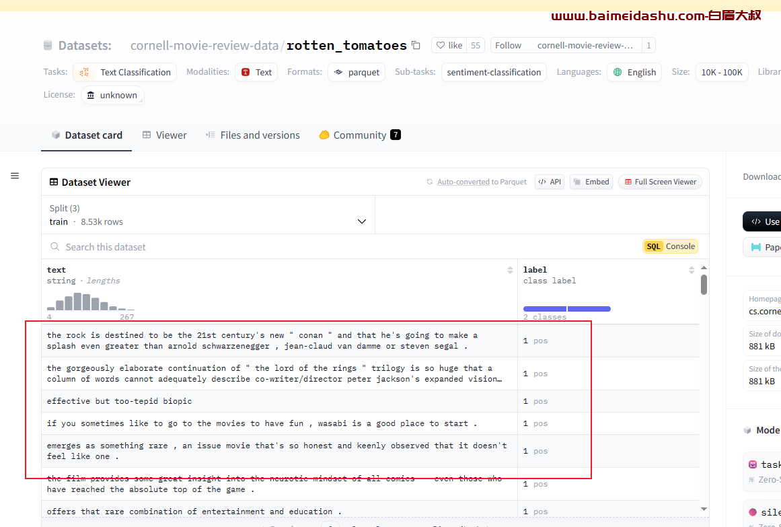Select the row starting "emerges as something rare"
This screenshot has width=781, height=527.
click(370, 451)
